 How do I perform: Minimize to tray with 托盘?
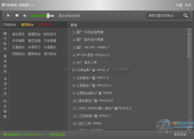pyautogui.click(x=179, y=5)
